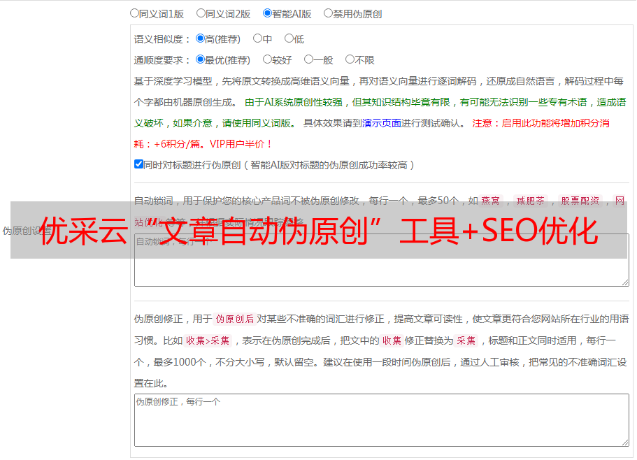The image size is (637, 460).
Task: Click the 自动锁词 textarea resize handle
Action: 625,282
